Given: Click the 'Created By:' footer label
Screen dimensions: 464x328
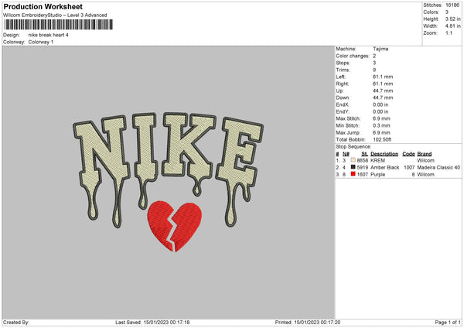Looking at the screenshot, I should [x=16, y=323].
